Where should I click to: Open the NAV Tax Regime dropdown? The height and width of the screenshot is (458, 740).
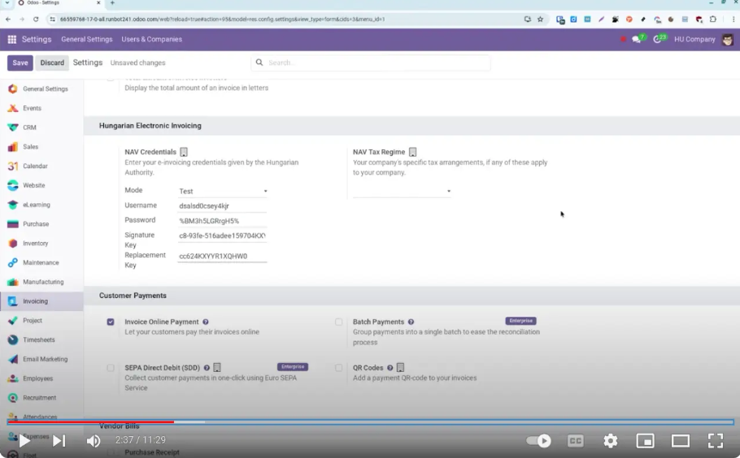402,191
